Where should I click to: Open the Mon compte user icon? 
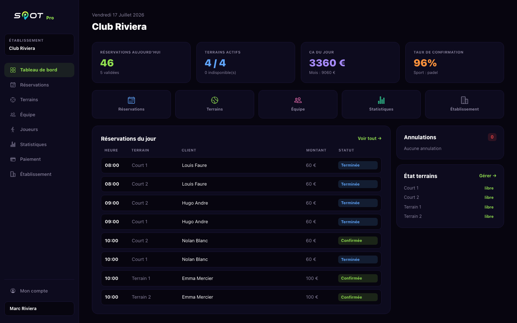pyautogui.click(x=13, y=291)
